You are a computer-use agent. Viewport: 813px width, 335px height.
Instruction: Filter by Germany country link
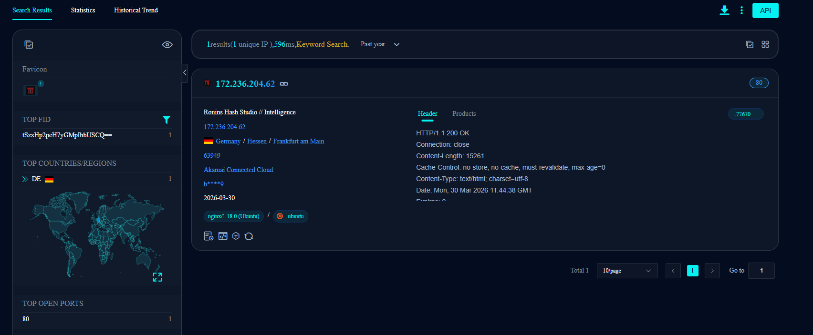228,141
